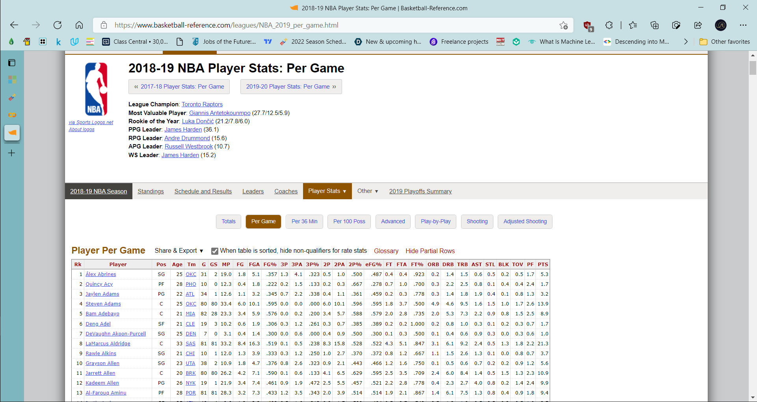The height and width of the screenshot is (402, 757).
Task: Open Schedule and Results page
Action: 203,191
